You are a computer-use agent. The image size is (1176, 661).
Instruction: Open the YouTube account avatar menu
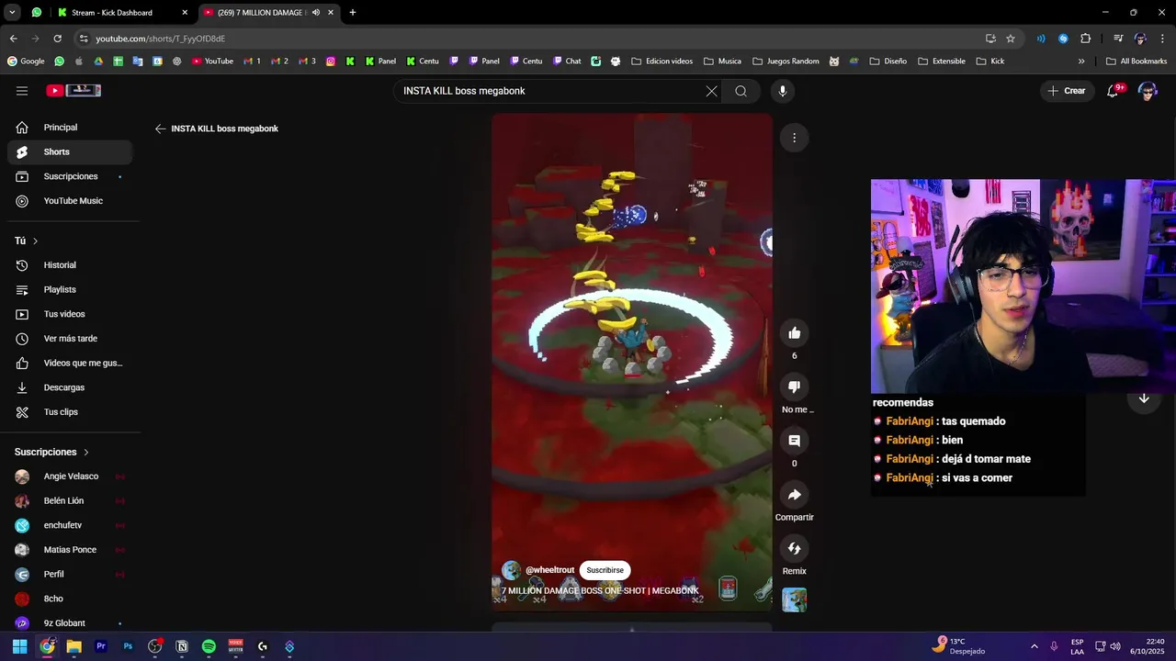coord(1147,91)
